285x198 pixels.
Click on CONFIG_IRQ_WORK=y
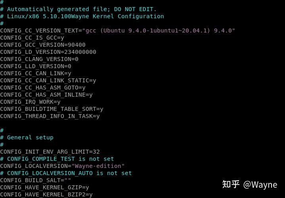[x=30, y=102]
